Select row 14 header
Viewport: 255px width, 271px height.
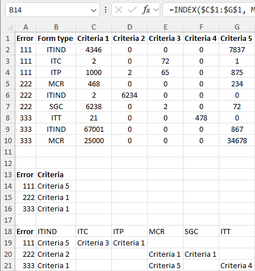pos(8,186)
